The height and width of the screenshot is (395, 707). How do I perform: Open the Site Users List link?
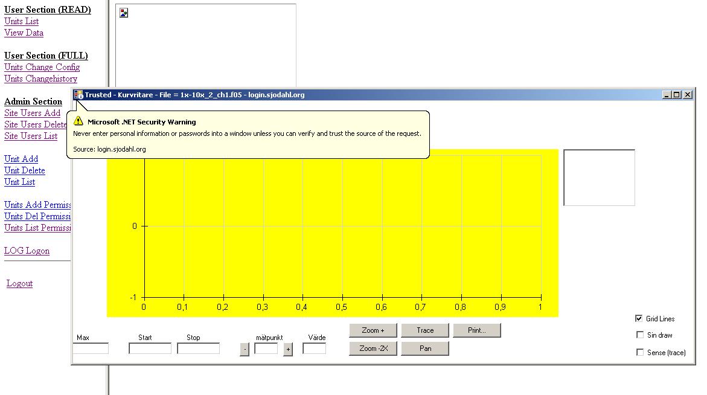pos(31,136)
